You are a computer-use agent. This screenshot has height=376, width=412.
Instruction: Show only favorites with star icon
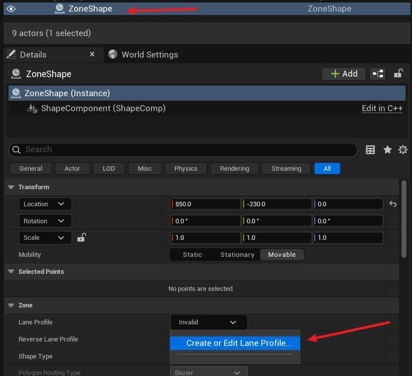pos(387,150)
